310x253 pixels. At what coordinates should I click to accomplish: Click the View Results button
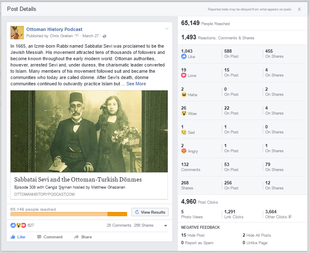tap(150, 212)
